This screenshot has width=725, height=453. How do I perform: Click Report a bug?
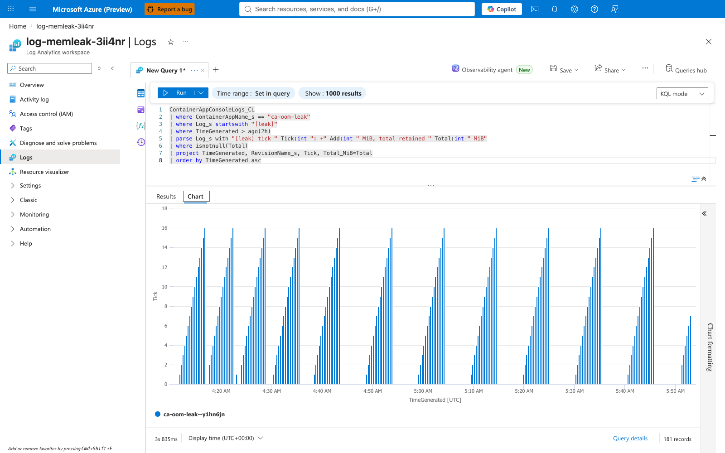(x=169, y=9)
